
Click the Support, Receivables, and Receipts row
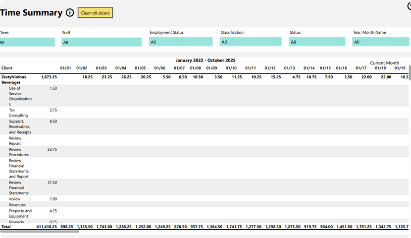[x=20, y=126]
